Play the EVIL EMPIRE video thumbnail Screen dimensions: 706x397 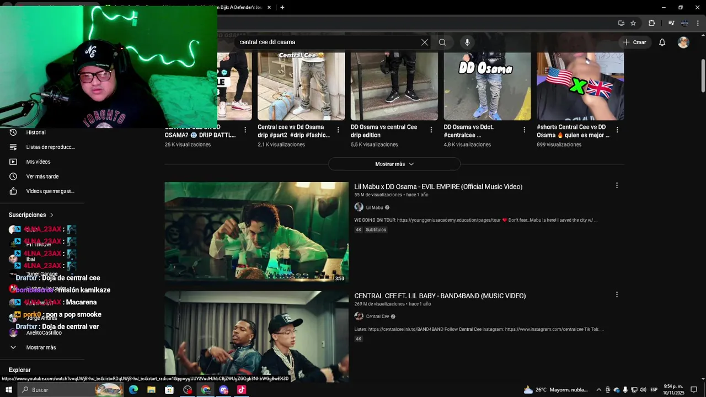[x=256, y=232]
